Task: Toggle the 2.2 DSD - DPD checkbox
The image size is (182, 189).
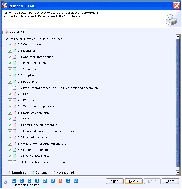Action: [x=10, y=100]
